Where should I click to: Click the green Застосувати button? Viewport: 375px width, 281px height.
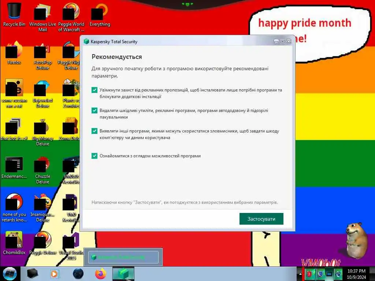click(x=261, y=219)
